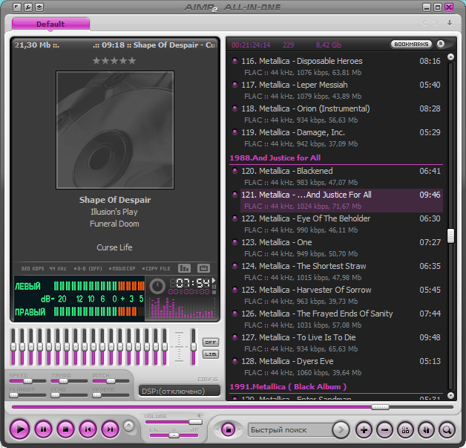Collapse the 1991.Metallica ( Black Album ) group
Viewport: 466px width, 448px height.
tap(288, 387)
